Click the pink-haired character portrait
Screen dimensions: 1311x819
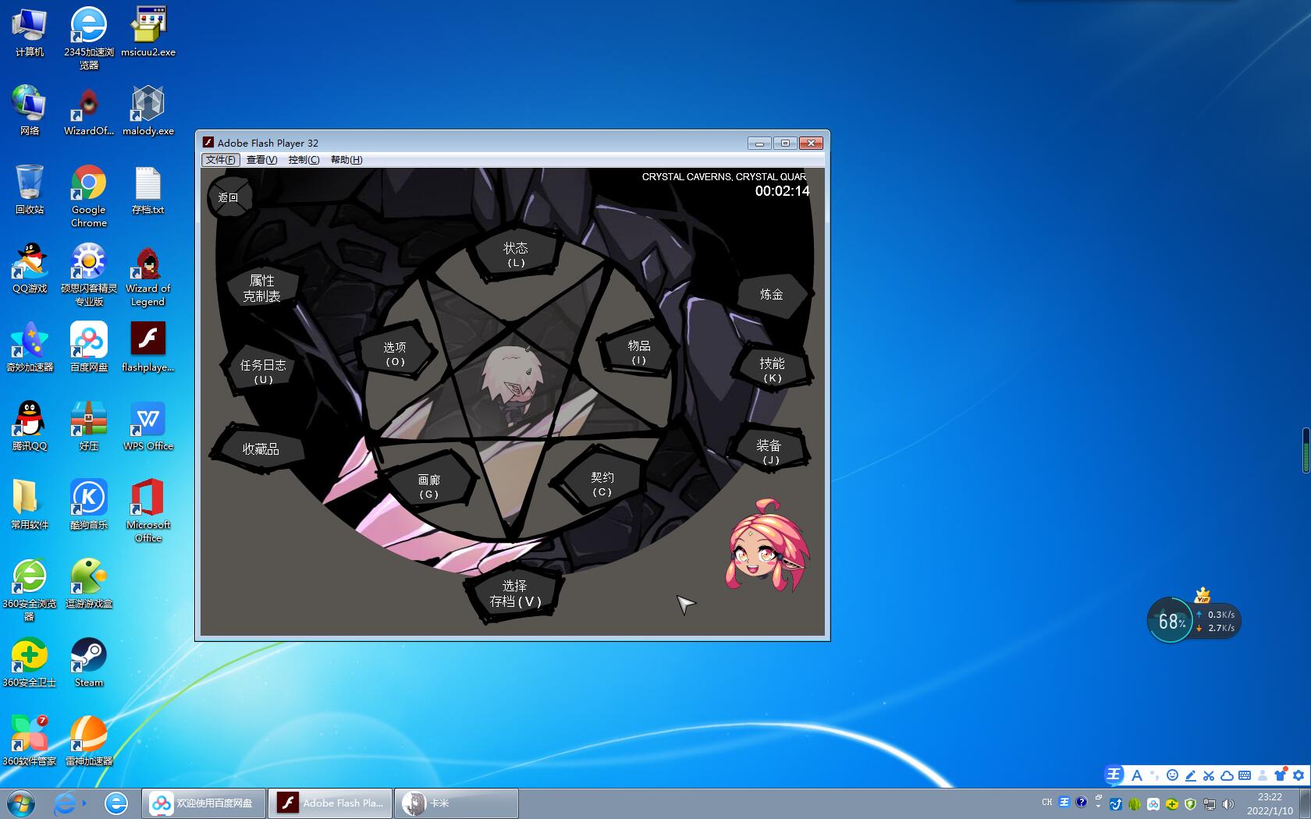768,546
